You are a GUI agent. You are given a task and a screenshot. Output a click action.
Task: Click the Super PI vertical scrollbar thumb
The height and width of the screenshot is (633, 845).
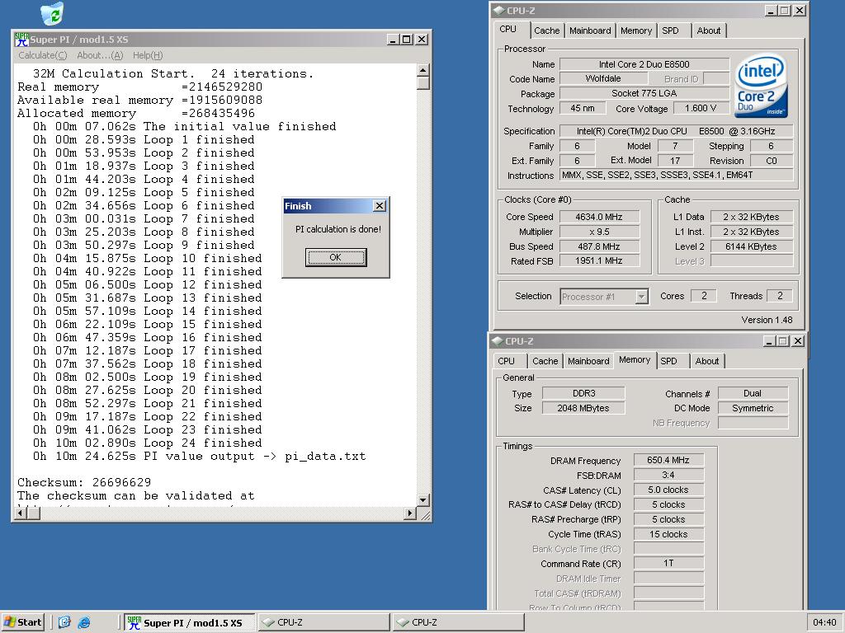click(423, 83)
